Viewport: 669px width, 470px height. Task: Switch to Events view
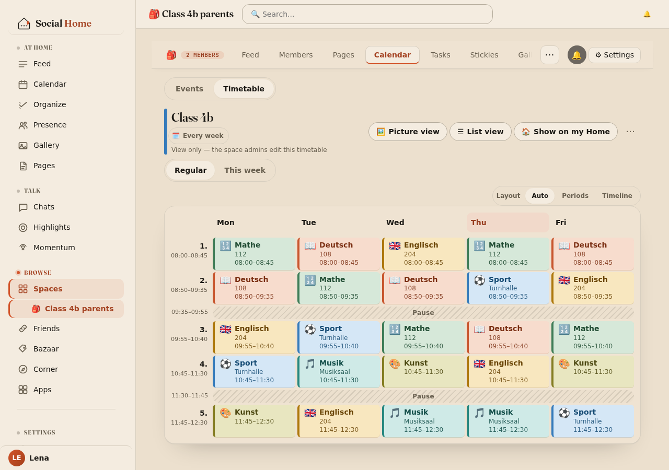click(x=189, y=89)
